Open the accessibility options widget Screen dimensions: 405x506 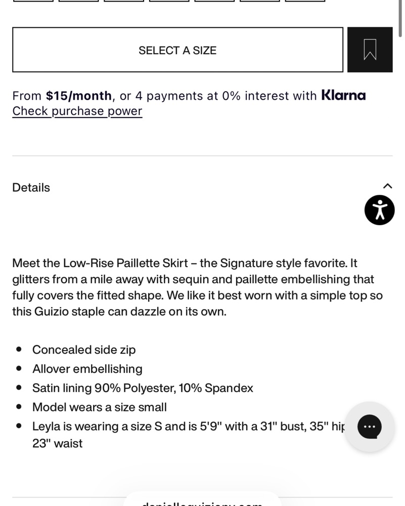[380, 210]
